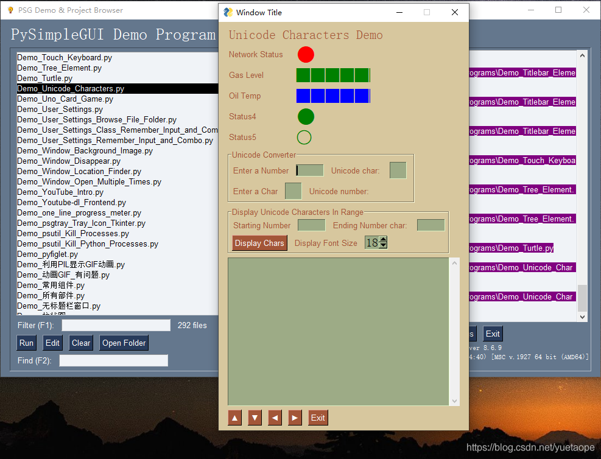601x459 pixels.
Task: Select the highlighted Demo_Unicode_Characters.py
Action: click(x=118, y=88)
